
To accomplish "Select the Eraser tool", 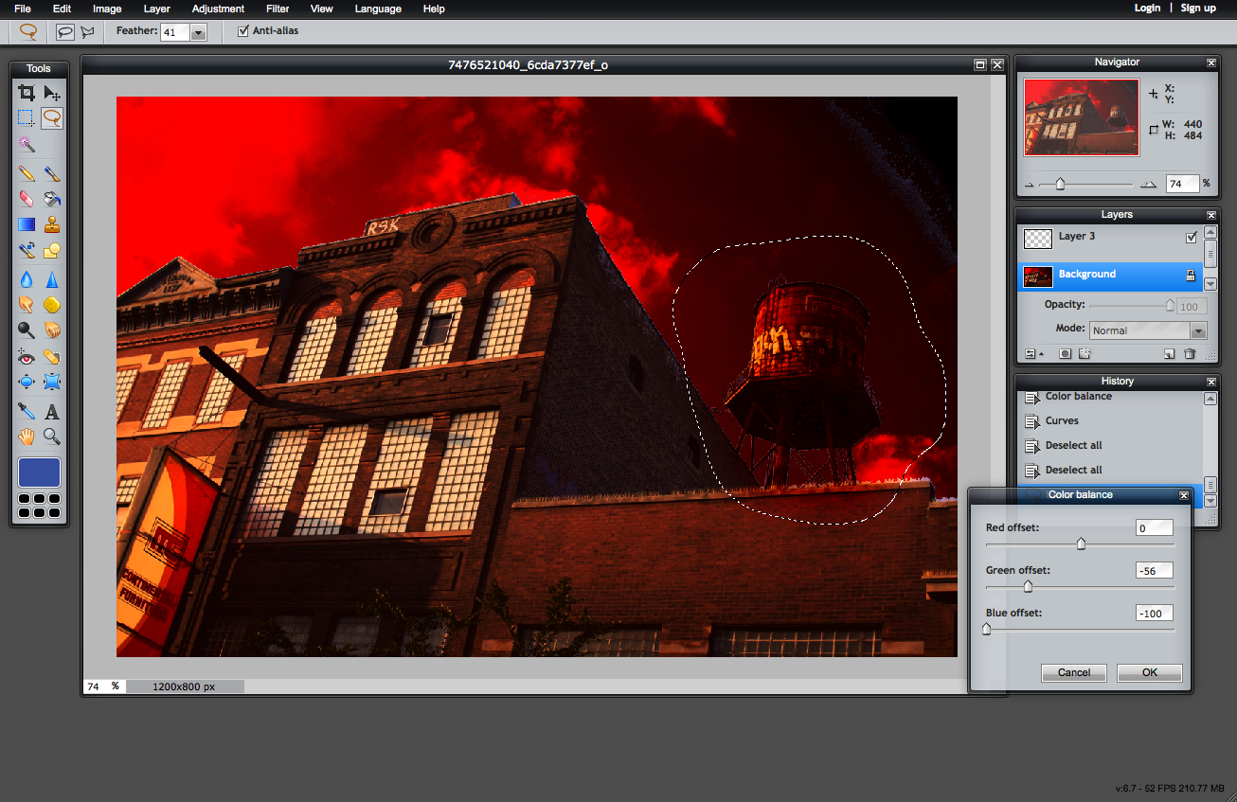I will (x=27, y=199).
